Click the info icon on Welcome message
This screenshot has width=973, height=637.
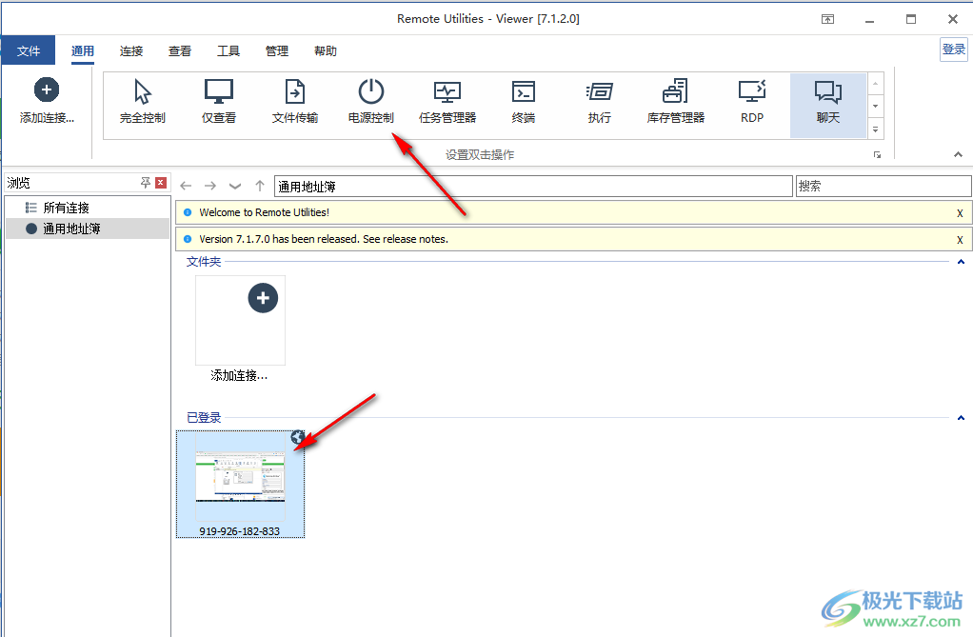point(188,212)
